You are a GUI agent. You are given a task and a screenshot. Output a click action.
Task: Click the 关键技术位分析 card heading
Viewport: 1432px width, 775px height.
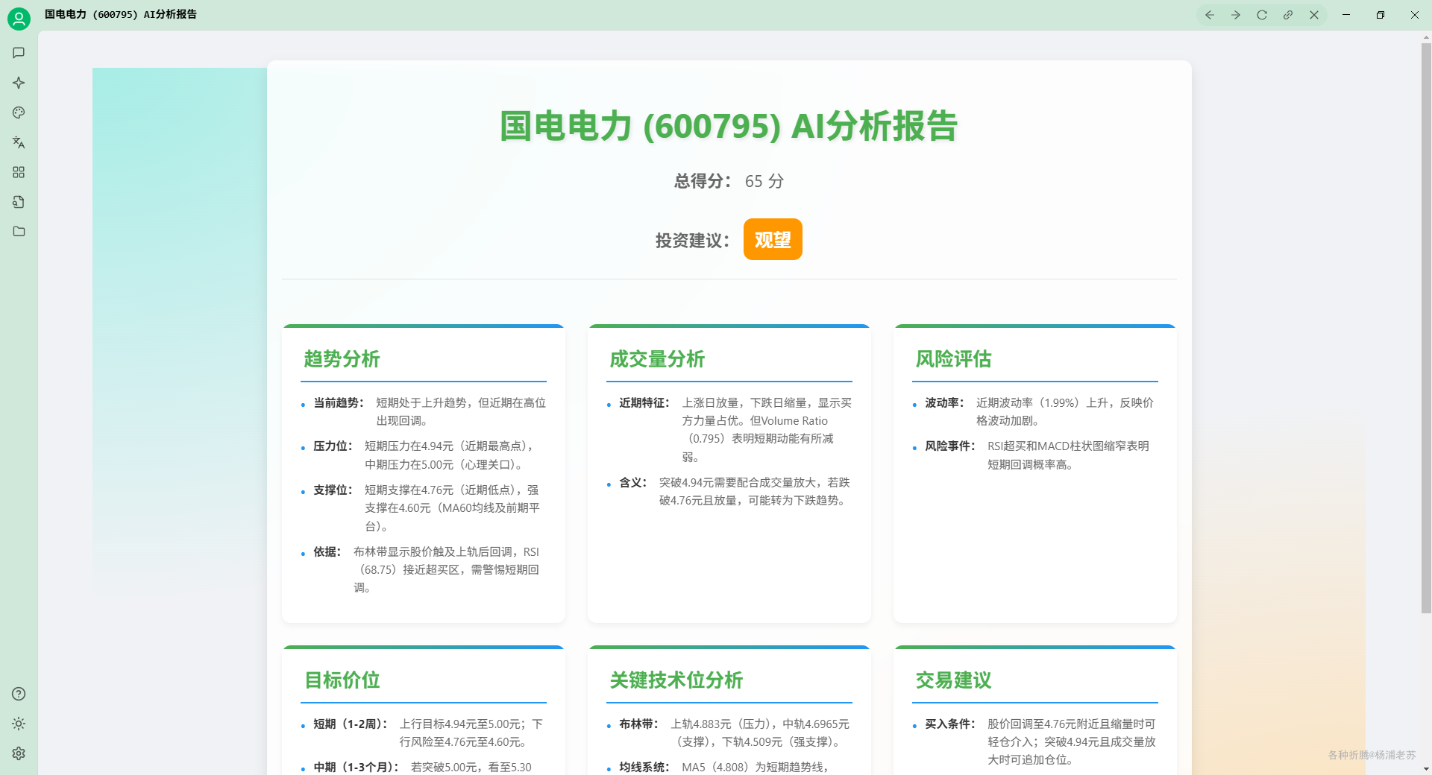pyautogui.click(x=676, y=680)
